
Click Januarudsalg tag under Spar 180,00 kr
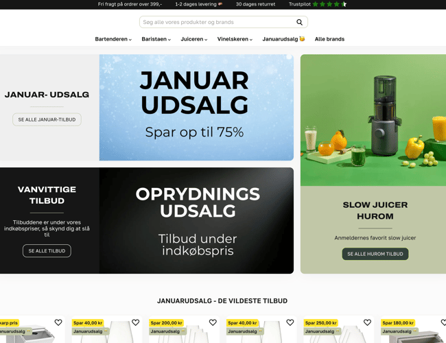(x=399, y=331)
